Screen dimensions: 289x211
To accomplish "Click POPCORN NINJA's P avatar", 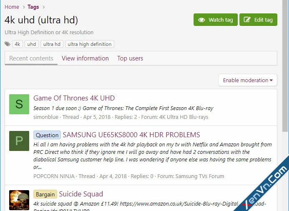I will (19, 141).
